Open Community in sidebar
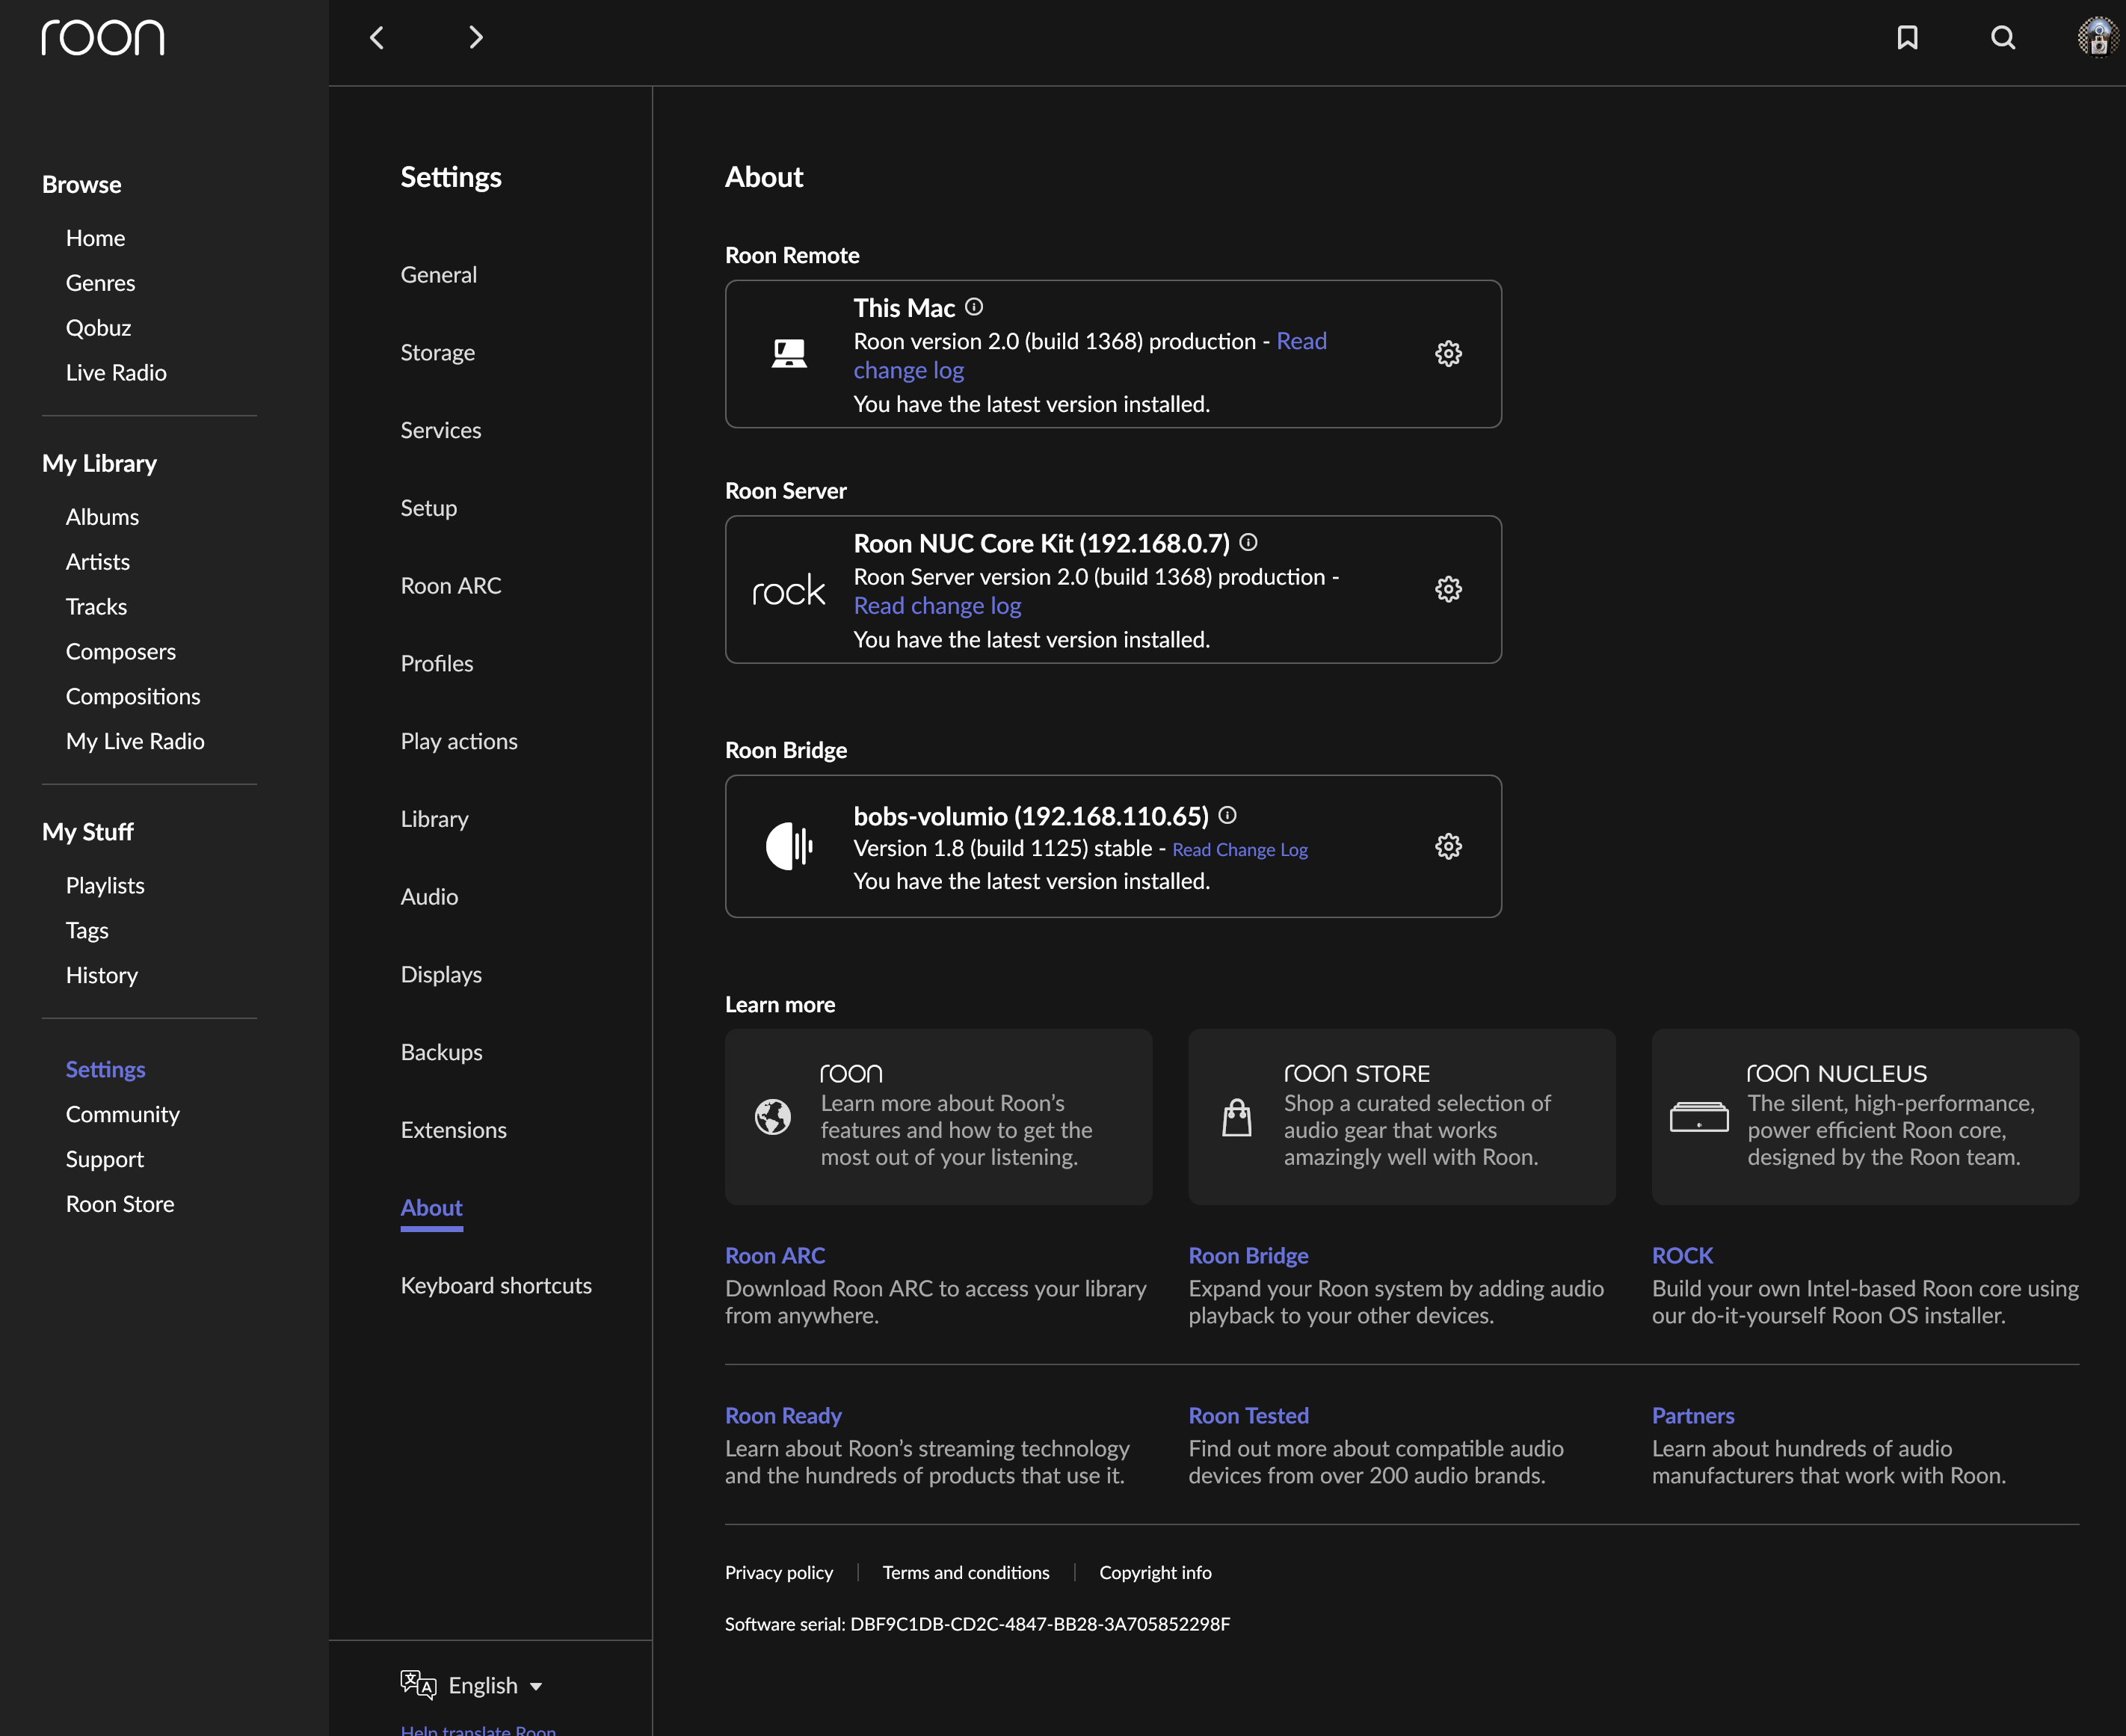 pyautogui.click(x=123, y=1115)
